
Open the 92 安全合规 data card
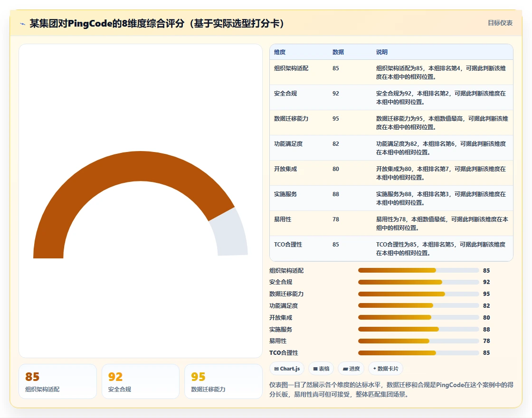141,381
